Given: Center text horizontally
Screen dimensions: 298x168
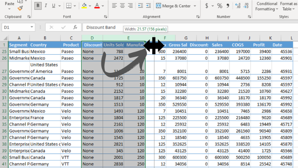Looking at the screenshot, I should (122, 6).
